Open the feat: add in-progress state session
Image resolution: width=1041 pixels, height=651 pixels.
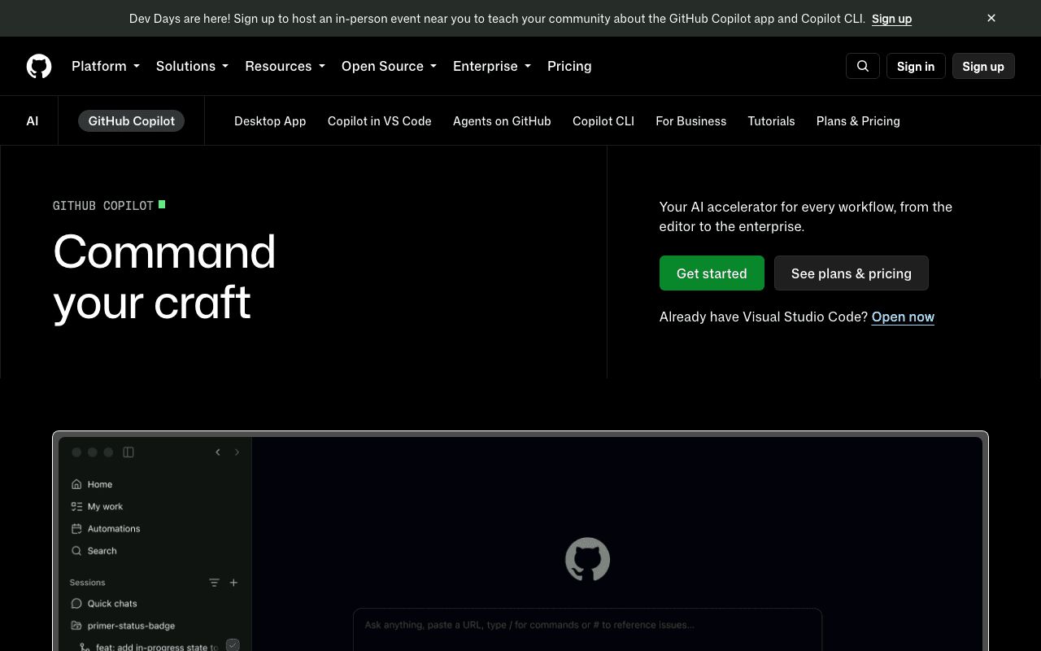tap(156, 647)
